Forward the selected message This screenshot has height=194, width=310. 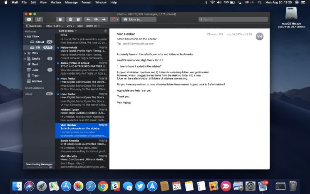[x=104, y=20]
